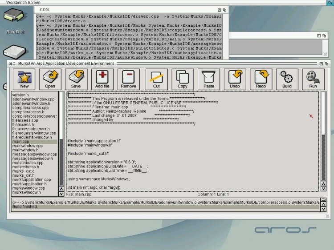Select fileaccessobserver.h in the file list
Screen dimensions: 334x250
pyautogui.click(x=34, y=129)
